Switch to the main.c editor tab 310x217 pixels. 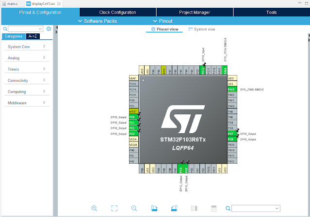[x=10, y=3]
